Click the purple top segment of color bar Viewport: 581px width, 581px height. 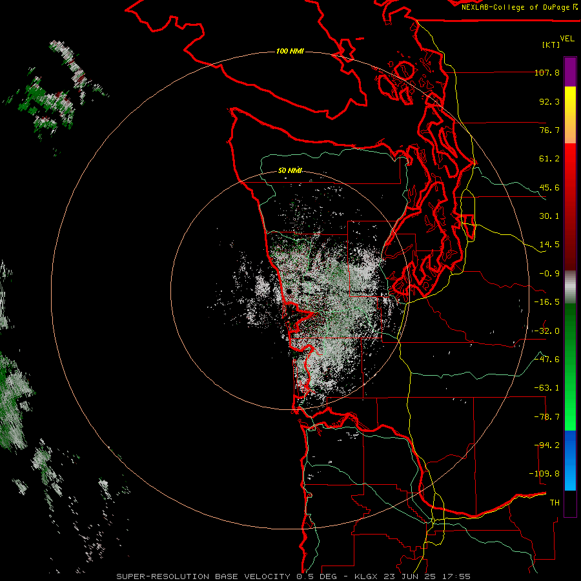pos(570,72)
